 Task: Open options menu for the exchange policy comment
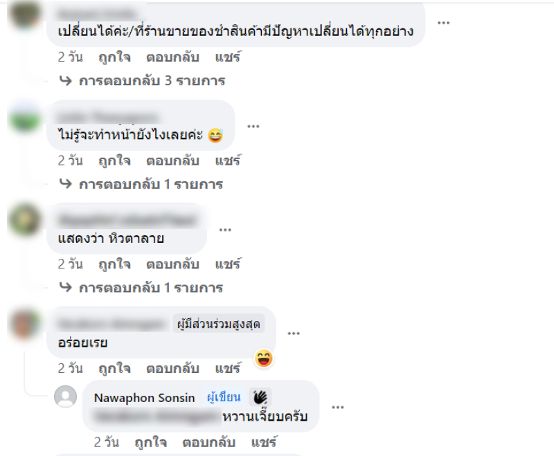point(443,23)
